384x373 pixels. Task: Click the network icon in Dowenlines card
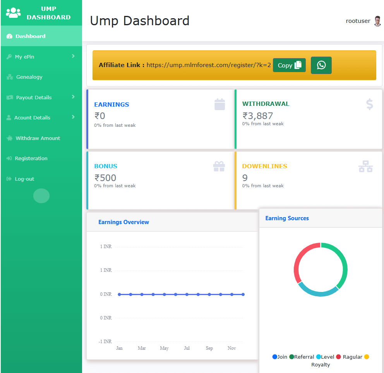pyautogui.click(x=365, y=166)
